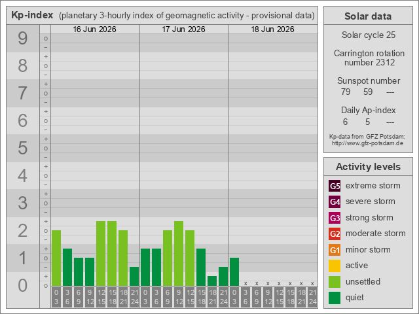Click the sunspot value 79
The image size is (419, 314).
click(346, 92)
